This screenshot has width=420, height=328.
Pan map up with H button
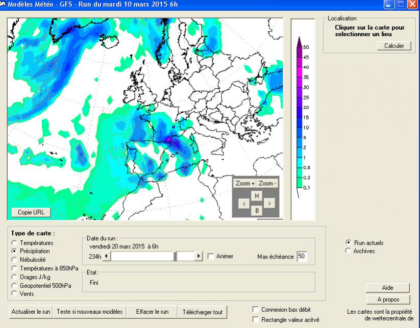pyautogui.click(x=256, y=196)
